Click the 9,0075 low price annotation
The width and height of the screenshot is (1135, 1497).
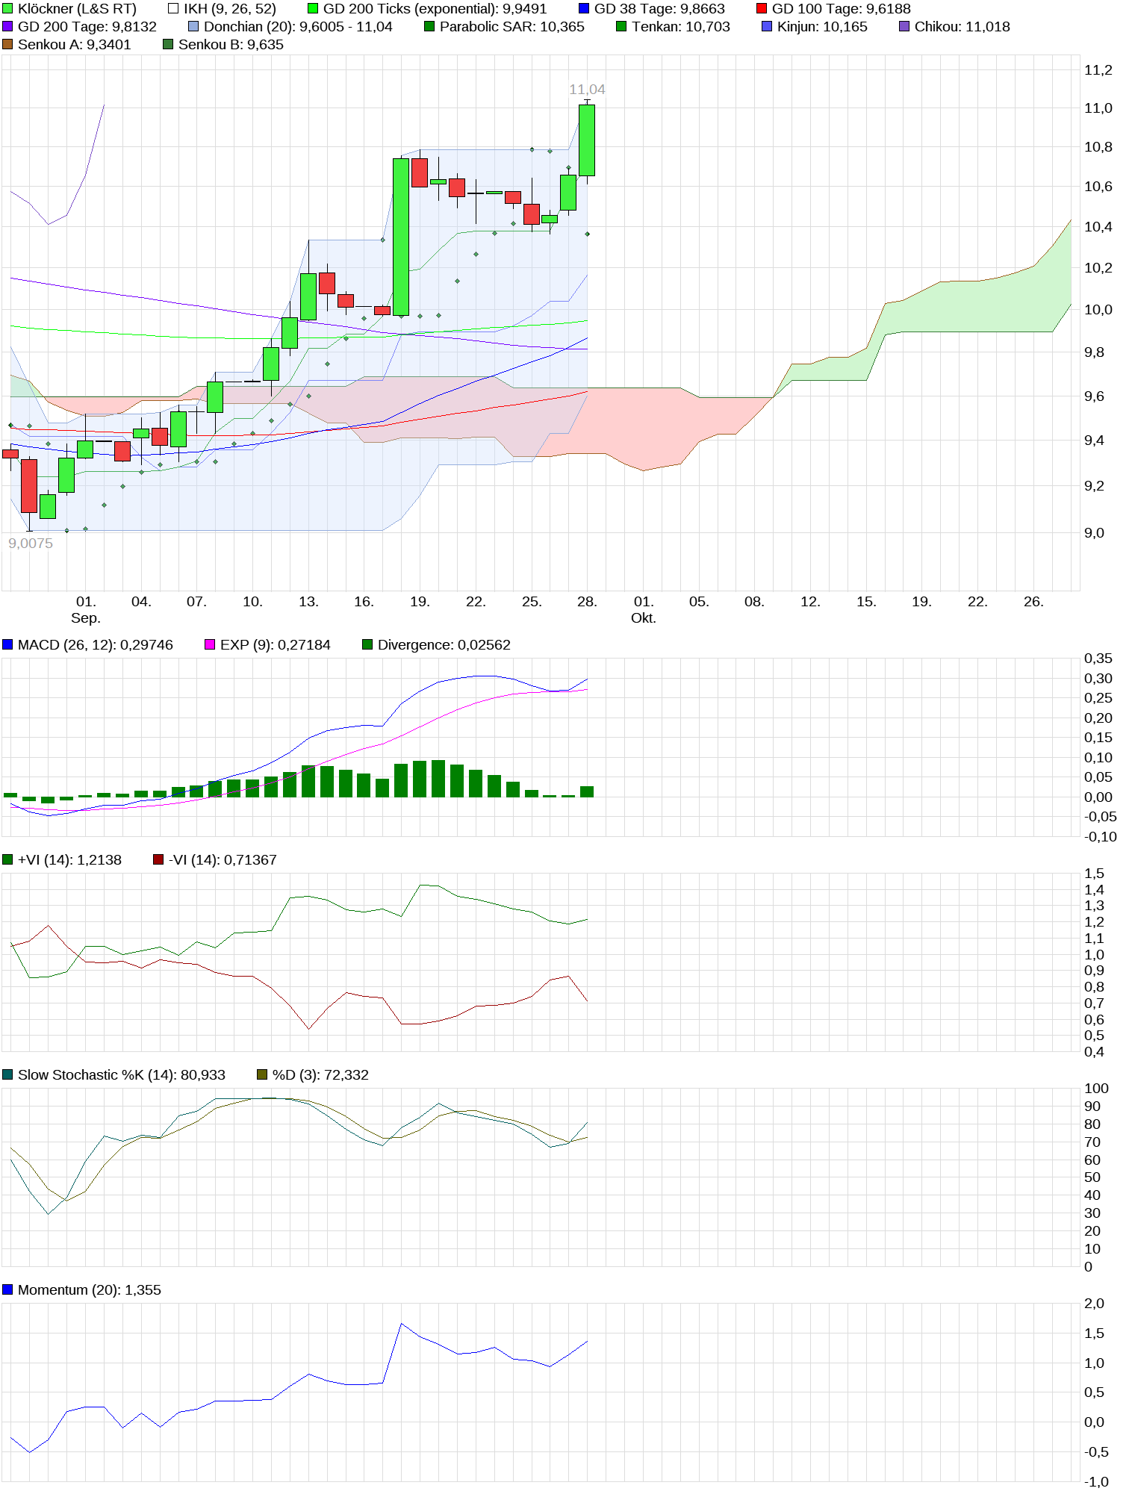(31, 544)
